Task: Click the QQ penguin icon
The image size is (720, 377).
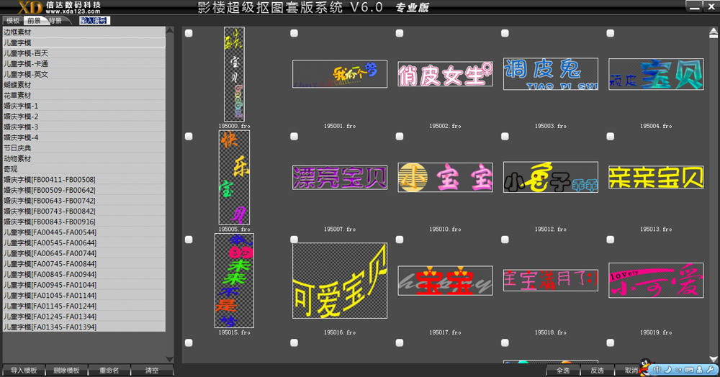Action: point(646,366)
